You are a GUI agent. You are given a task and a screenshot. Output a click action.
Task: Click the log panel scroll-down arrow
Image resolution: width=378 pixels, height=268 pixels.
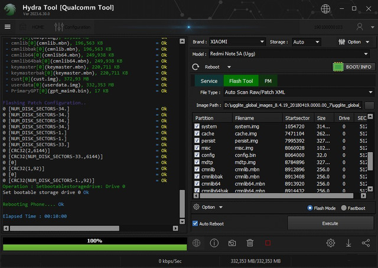pyautogui.click(x=183, y=221)
